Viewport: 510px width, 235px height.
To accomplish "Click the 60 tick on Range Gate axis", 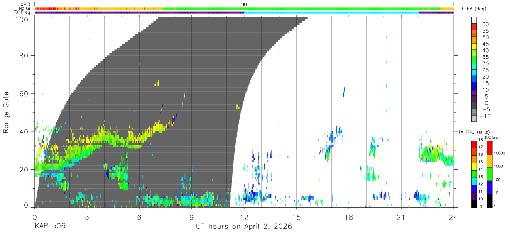I will click(x=24, y=94).
